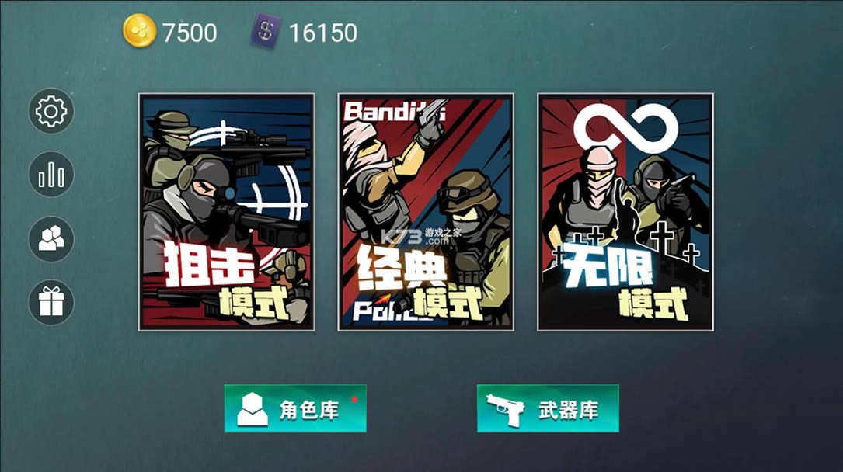843x472 pixels.
Task: Click the cubes icon in the sidebar
Action: point(51,239)
